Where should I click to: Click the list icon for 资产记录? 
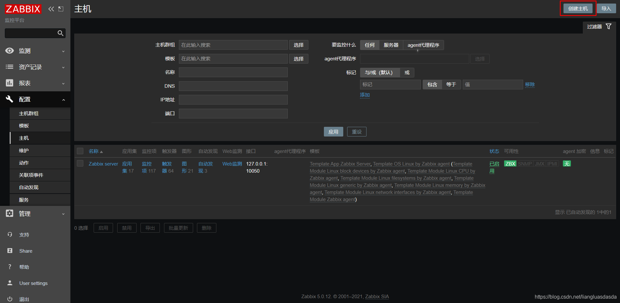tap(10, 67)
